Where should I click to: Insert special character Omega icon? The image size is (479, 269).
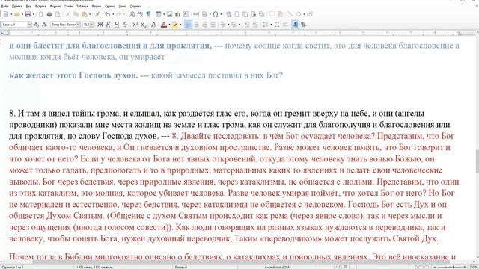point(216,14)
